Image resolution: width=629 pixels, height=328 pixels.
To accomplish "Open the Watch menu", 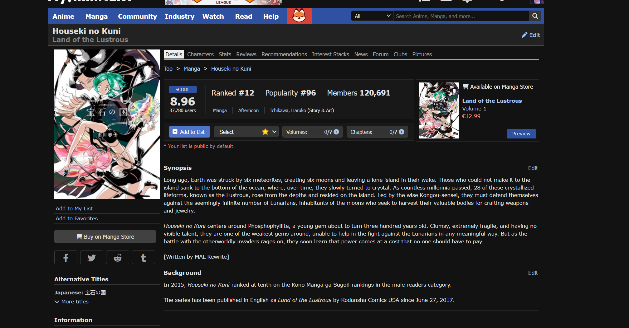I will [x=213, y=16].
